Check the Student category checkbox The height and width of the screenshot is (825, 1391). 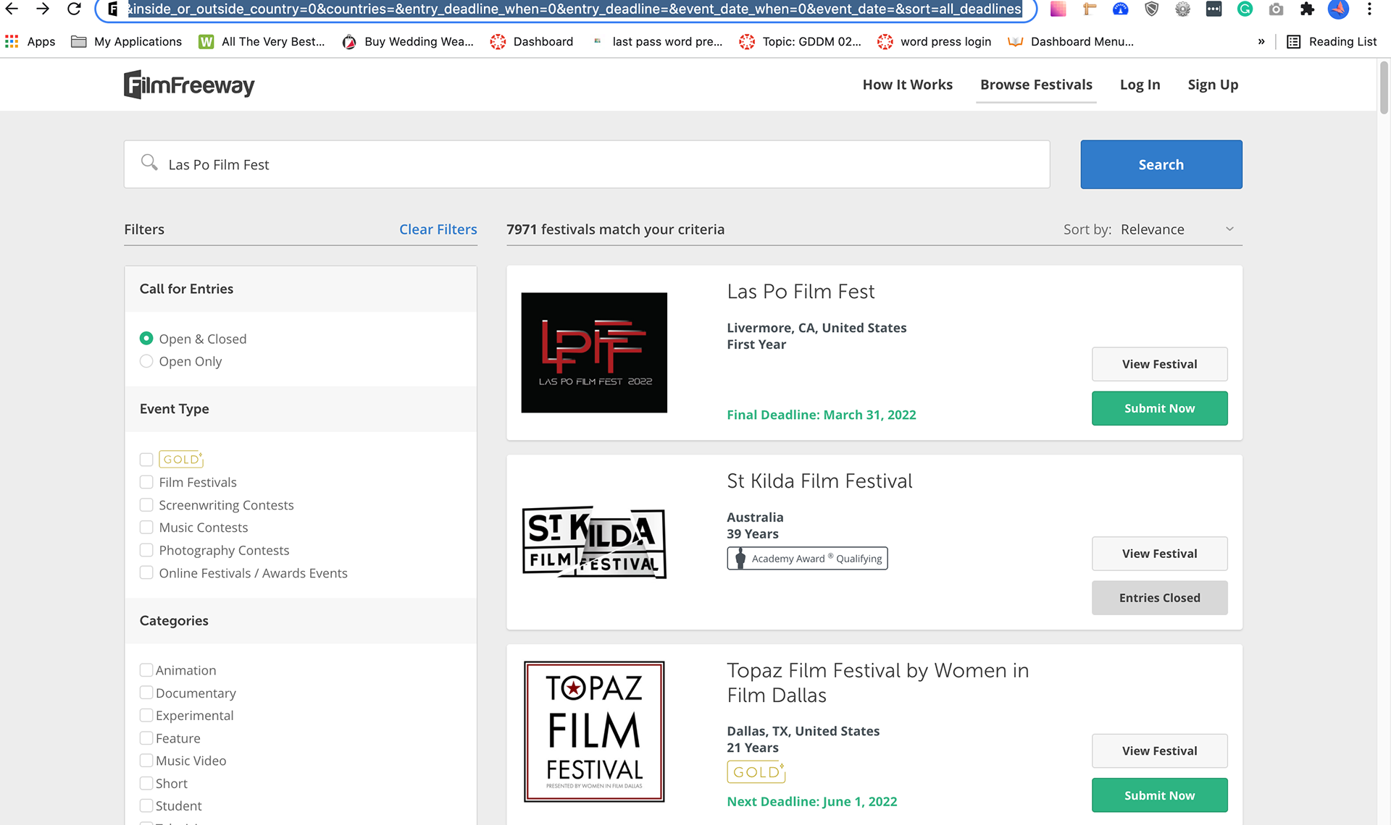[146, 805]
